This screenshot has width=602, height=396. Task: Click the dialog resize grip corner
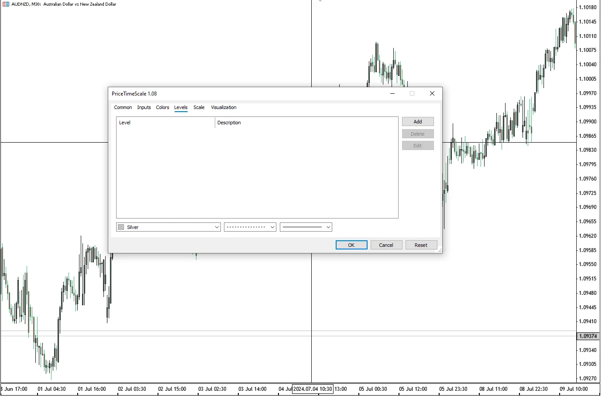tap(440, 250)
